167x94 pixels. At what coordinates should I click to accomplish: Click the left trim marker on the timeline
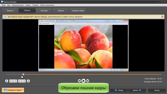23,74
